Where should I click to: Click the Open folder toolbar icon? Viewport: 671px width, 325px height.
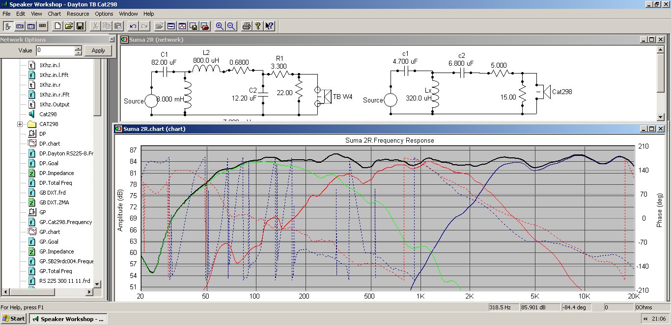click(x=69, y=26)
